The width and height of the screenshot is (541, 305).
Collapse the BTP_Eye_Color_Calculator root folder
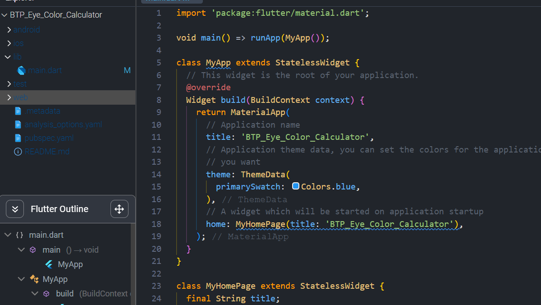point(5,15)
